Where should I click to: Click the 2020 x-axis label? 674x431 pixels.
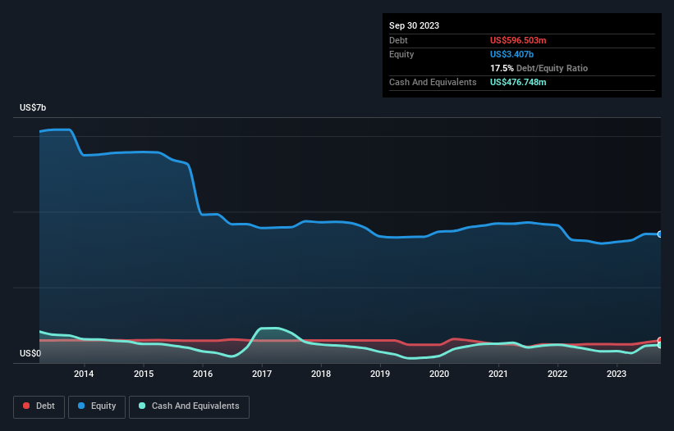pyautogui.click(x=439, y=374)
